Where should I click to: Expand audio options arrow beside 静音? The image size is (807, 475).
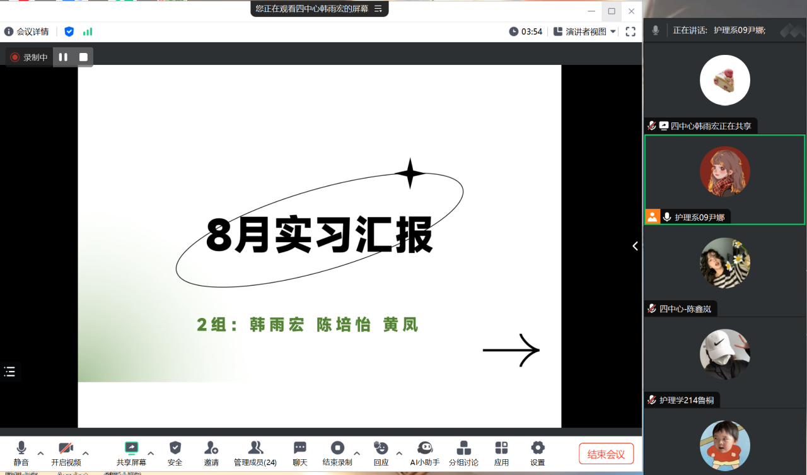coord(41,453)
